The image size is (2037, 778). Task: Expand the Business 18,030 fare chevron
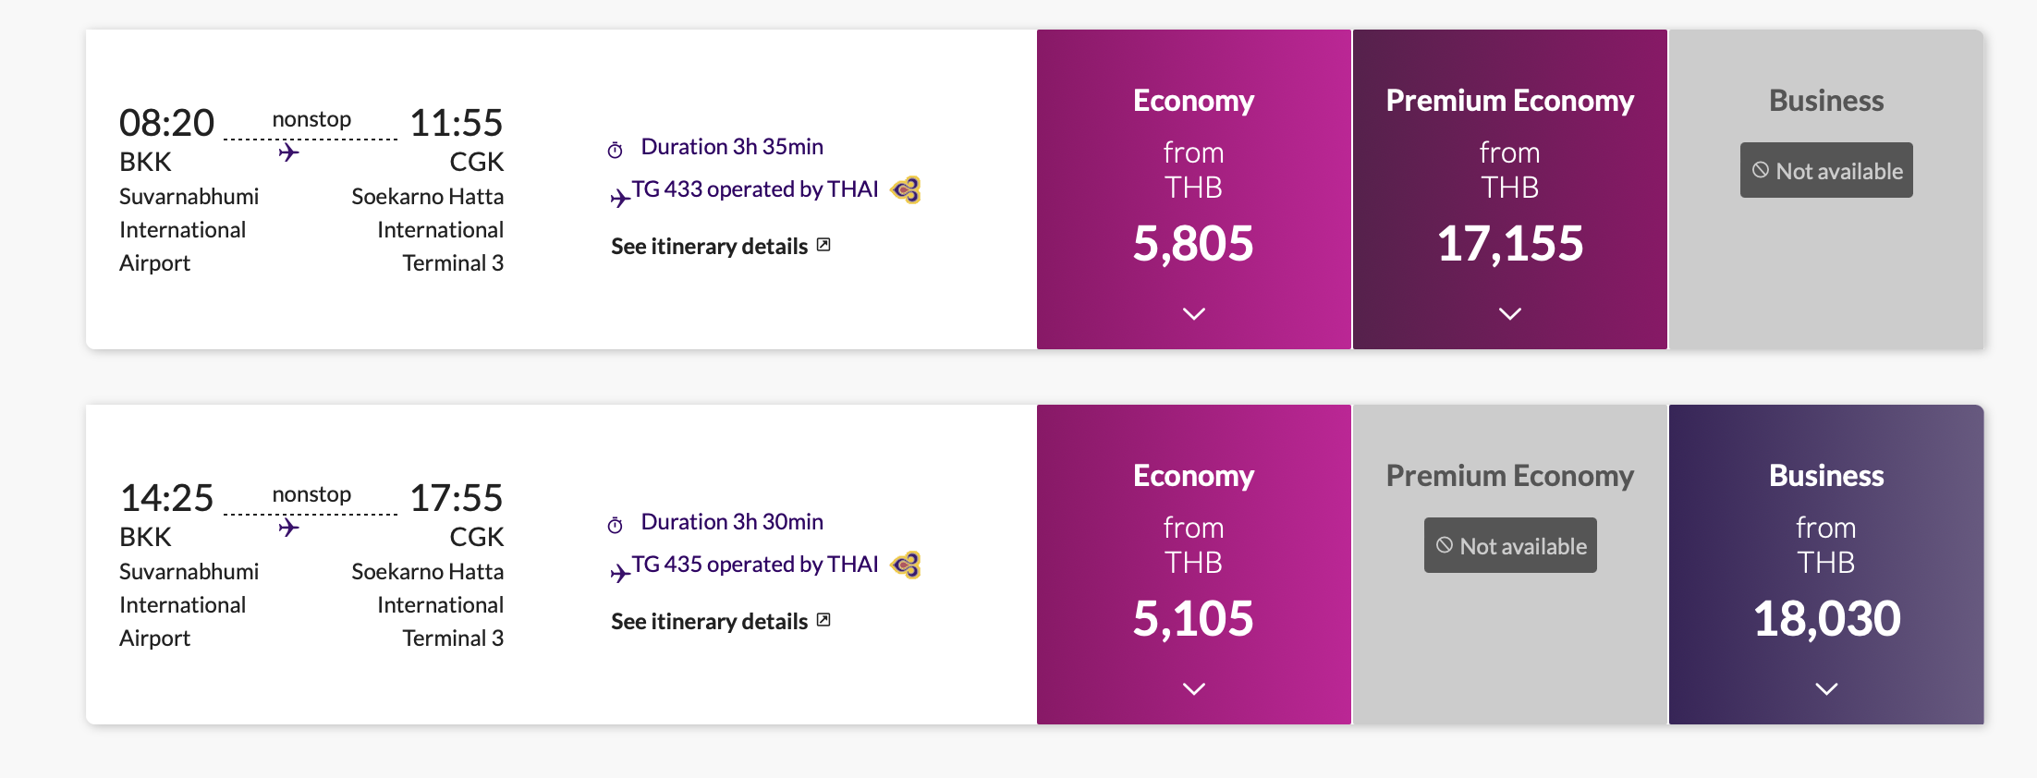point(1826,689)
